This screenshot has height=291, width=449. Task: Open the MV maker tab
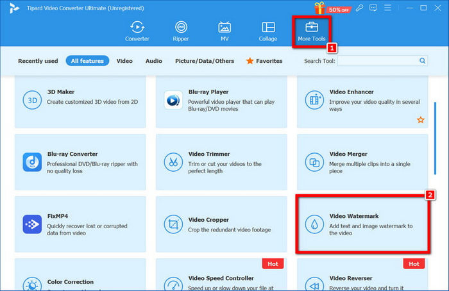tap(224, 31)
